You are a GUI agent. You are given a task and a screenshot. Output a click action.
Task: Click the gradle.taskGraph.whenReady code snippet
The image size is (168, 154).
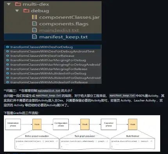pyautogui.click(x=85, y=143)
